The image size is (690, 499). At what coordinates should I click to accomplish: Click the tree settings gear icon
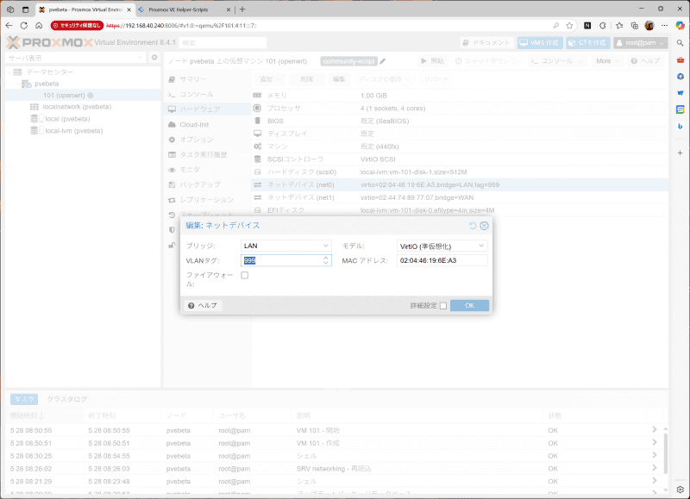[154, 58]
